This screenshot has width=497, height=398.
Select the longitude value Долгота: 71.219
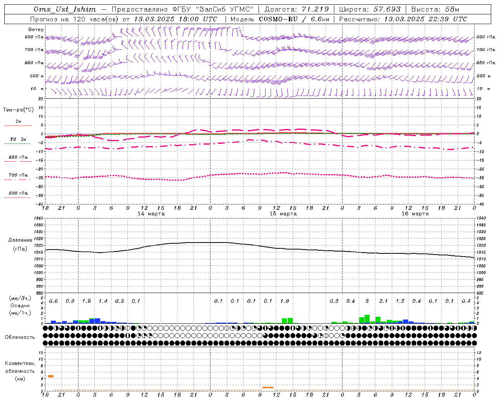297,9
